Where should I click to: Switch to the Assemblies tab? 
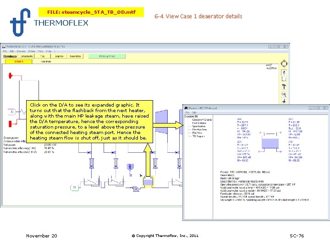[75, 56]
